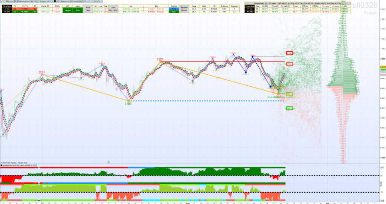Viewport: 386px width, 204px height.
Task: Click the gray square icon before EMA label
Action: (18, 1)
